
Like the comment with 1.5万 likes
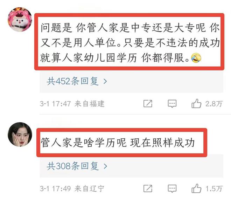[x=196, y=188]
